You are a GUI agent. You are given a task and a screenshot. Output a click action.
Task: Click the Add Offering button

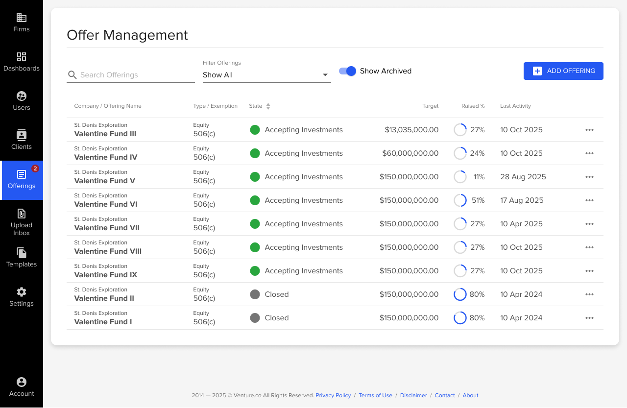(x=563, y=71)
